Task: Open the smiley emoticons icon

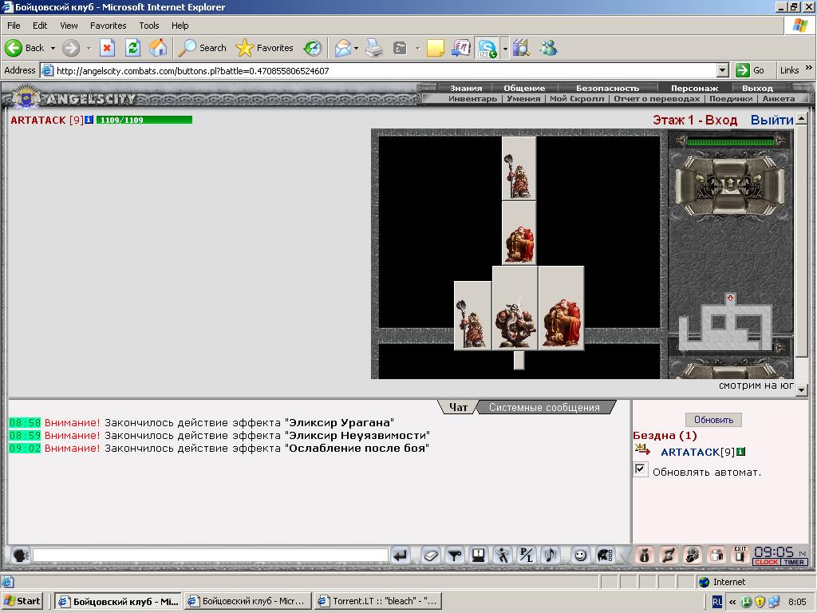Action: (x=580, y=556)
